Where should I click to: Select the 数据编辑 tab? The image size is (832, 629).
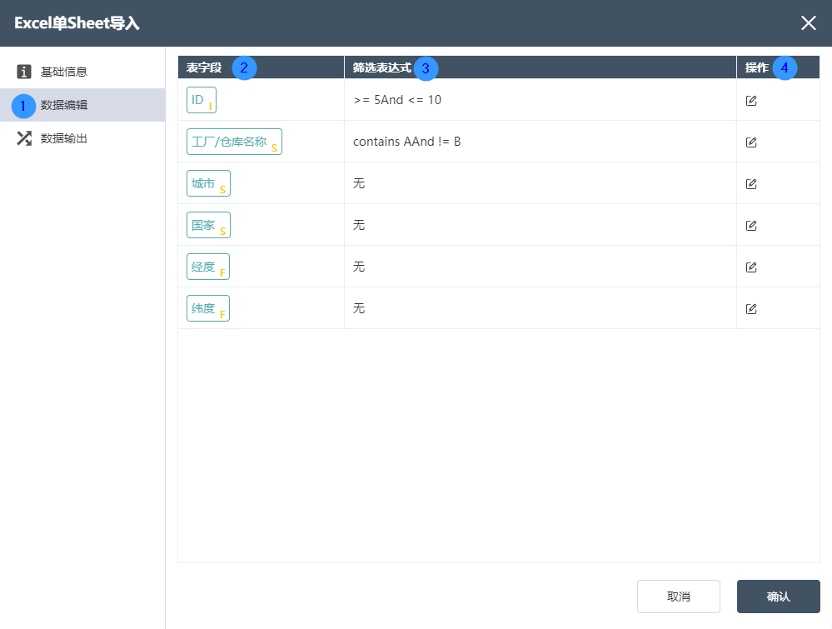tap(82, 105)
